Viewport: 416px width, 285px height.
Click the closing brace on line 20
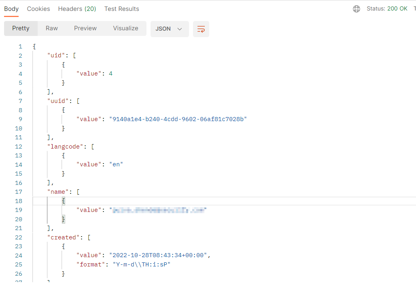(x=64, y=219)
